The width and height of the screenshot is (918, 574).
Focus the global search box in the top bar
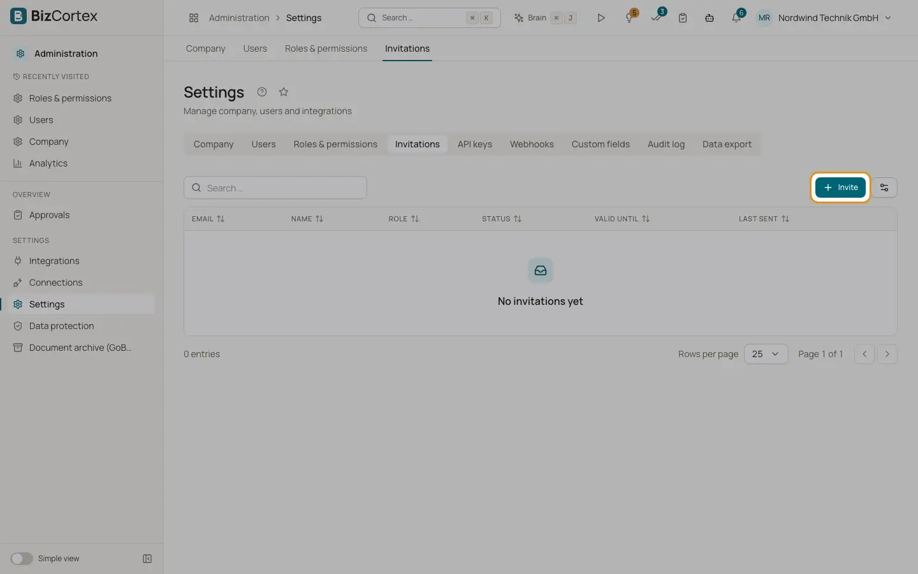pos(430,18)
